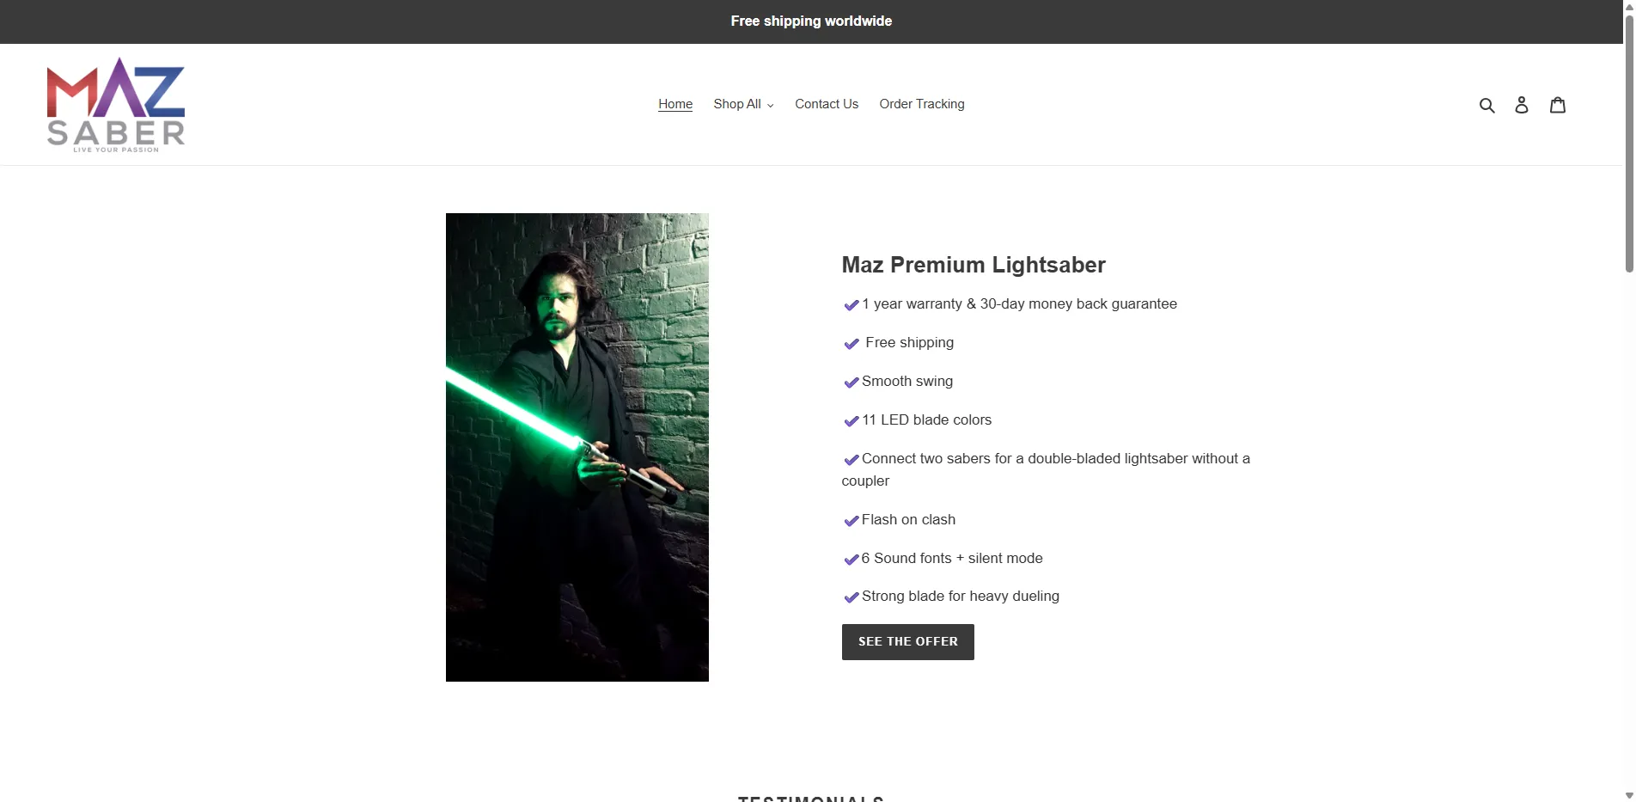The height and width of the screenshot is (802, 1636).
Task: Click the scrollbar down arrow
Action: pyautogui.click(x=1629, y=795)
